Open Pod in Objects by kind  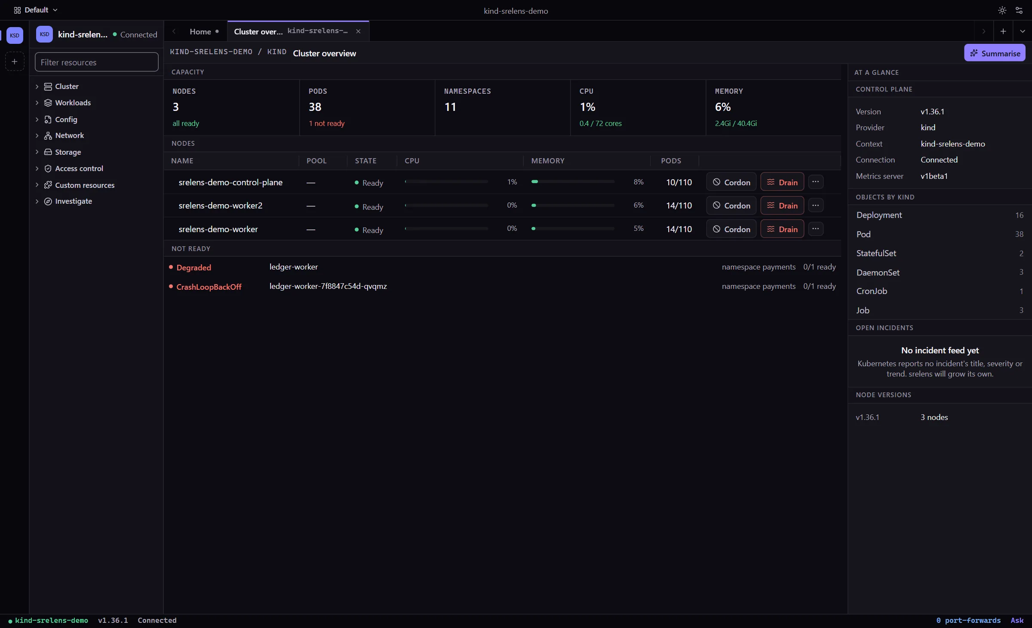click(x=940, y=234)
